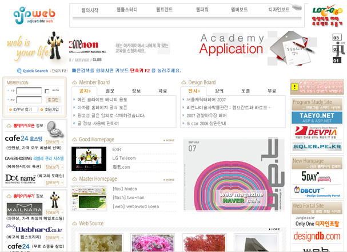The width and height of the screenshot is (347, 252).
Task: Focus the PW input field
Action: coord(29,100)
